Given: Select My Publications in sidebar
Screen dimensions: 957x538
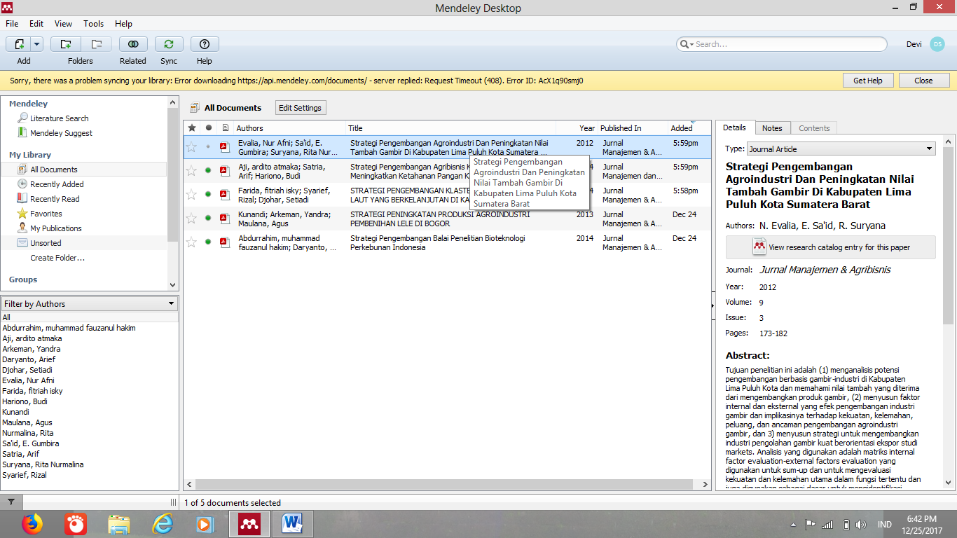Looking at the screenshot, I should 56,228.
